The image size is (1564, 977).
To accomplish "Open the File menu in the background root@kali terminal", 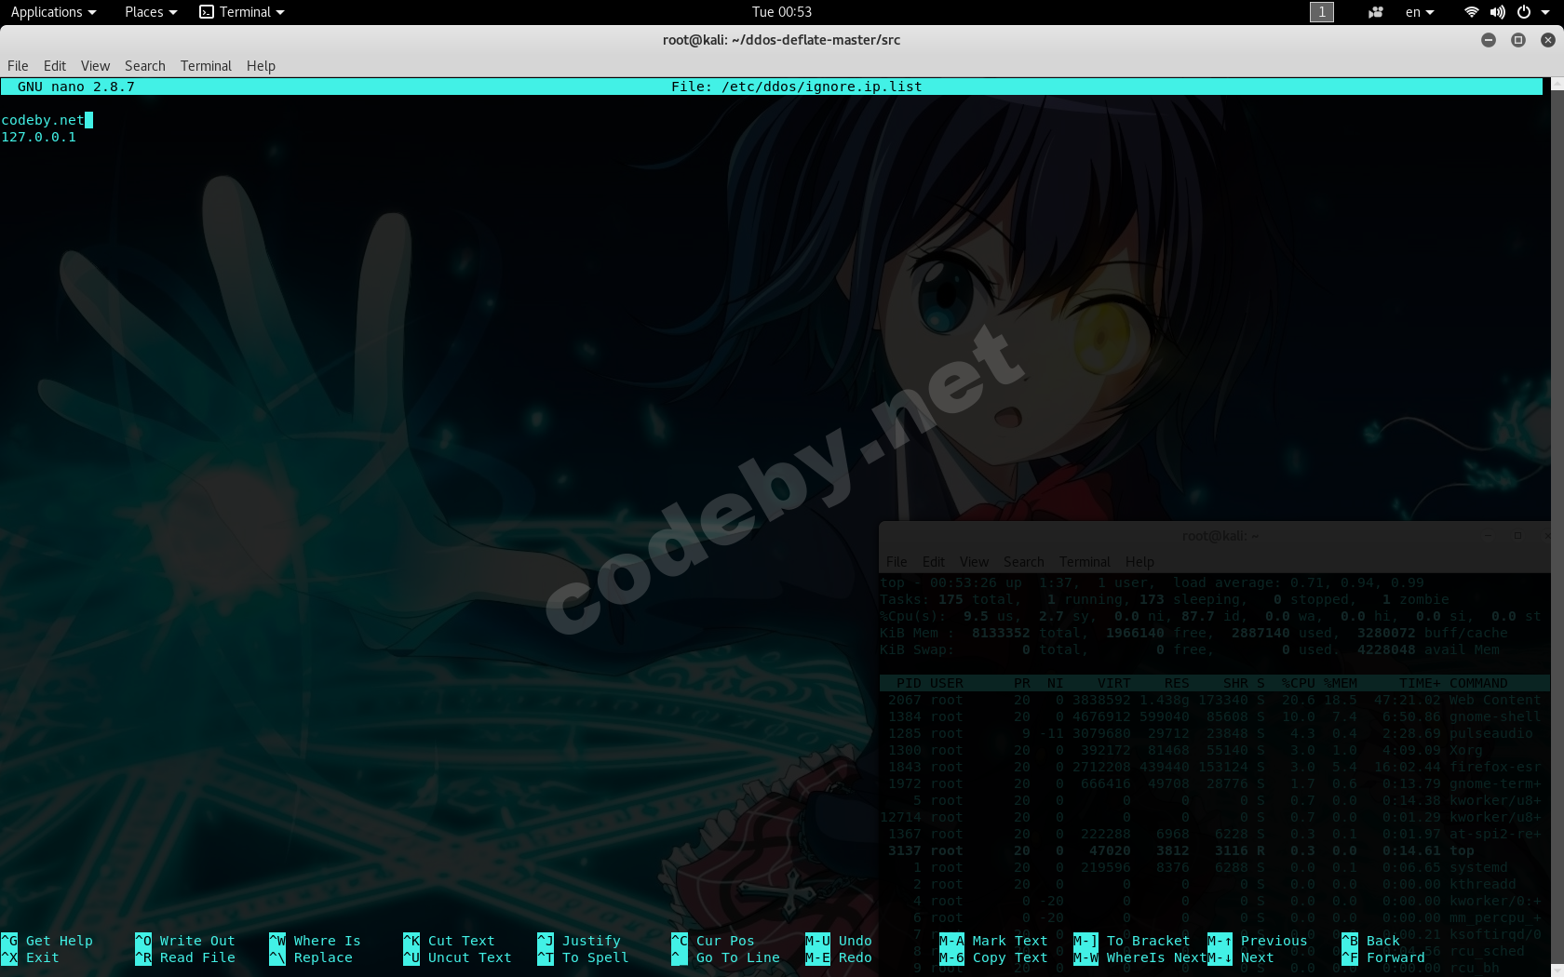I will [x=897, y=562].
